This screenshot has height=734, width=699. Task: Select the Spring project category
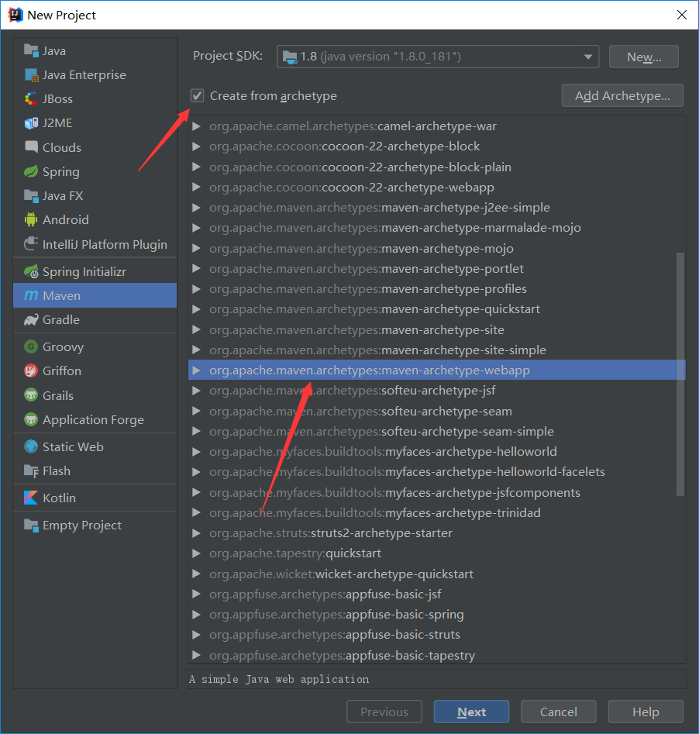[x=95, y=171]
